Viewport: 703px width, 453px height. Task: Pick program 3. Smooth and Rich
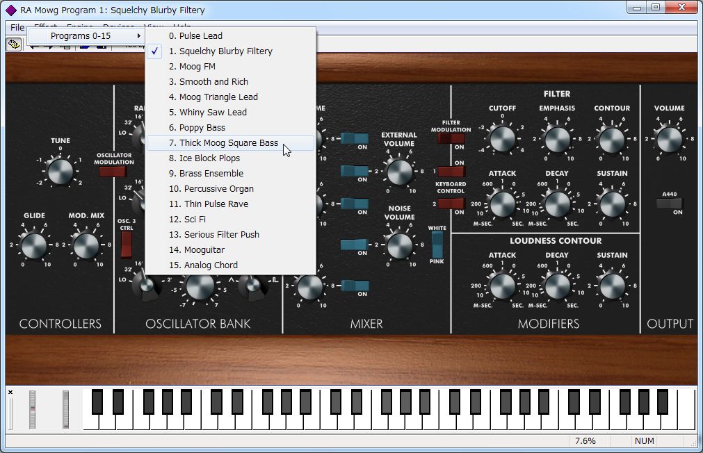(230, 81)
